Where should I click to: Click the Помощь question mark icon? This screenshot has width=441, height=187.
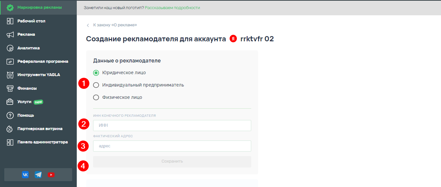click(10, 115)
